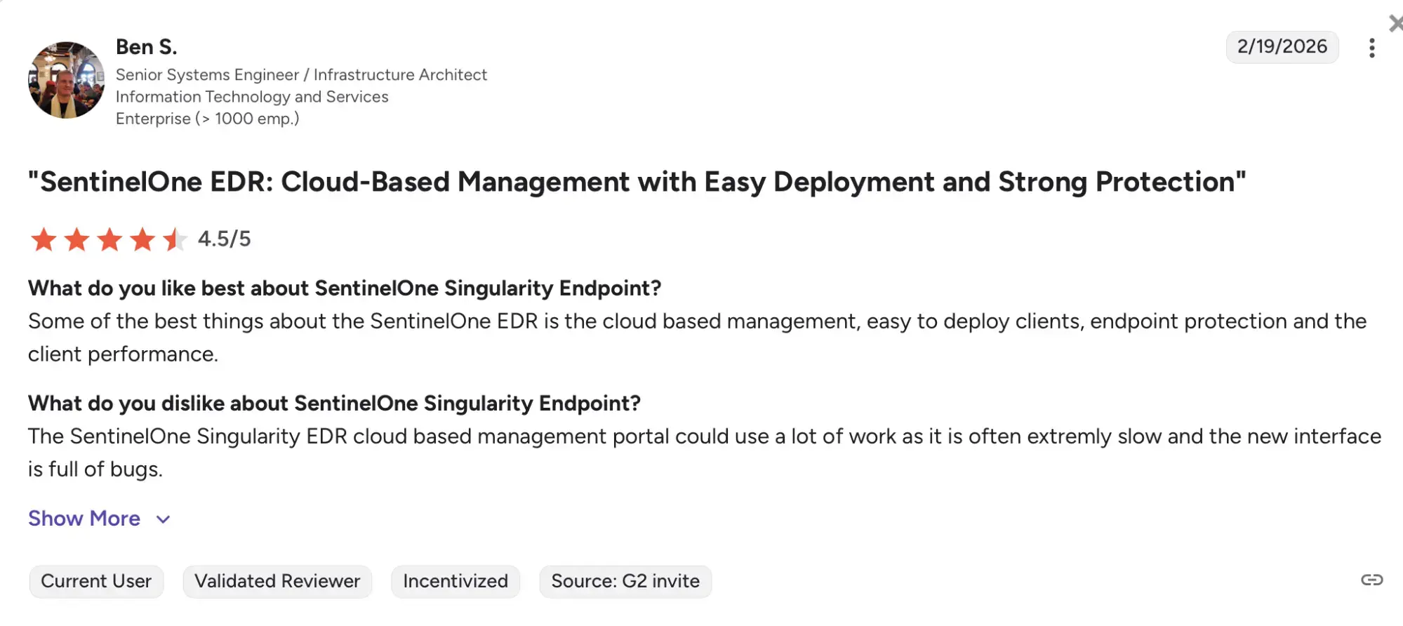Click the fourth rating star
Image resolution: width=1403 pixels, height=626 pixels.
(x=142, y=239)
